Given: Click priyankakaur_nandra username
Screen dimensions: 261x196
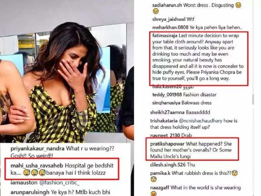Looking at the screenshot, I should [38, 148].
